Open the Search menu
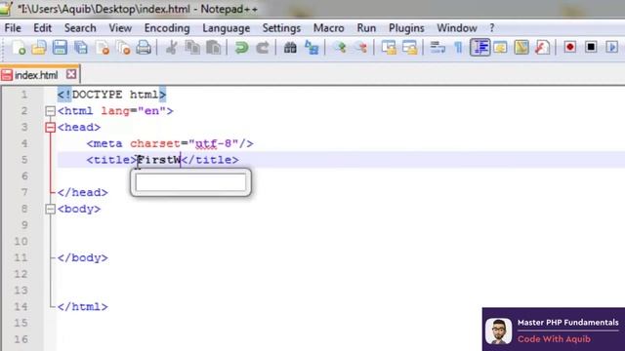 (80, 28)
